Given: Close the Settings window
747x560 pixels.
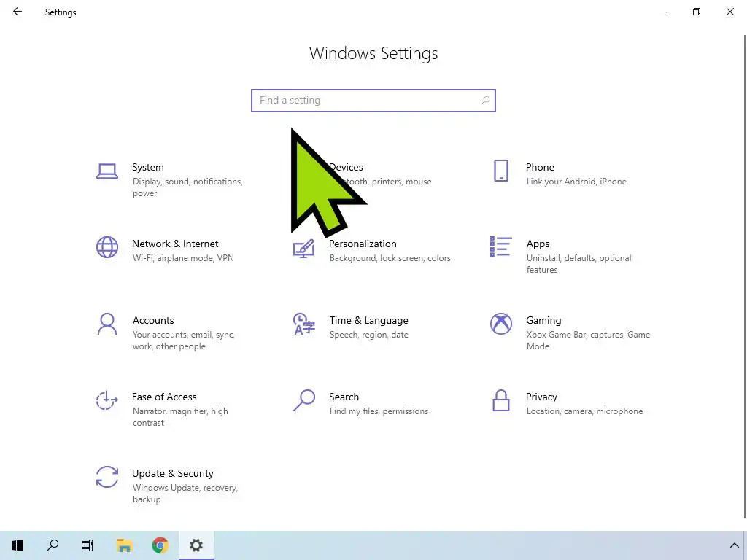Looking at the screenshot, I should [x=729, y=12].
